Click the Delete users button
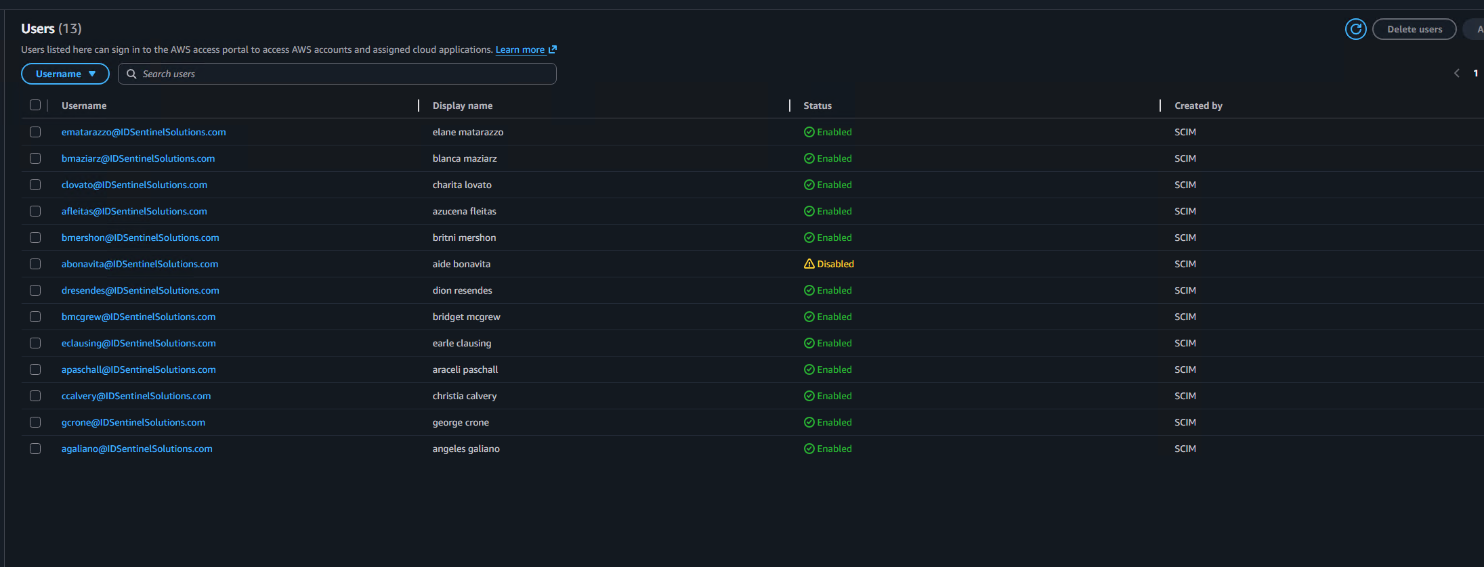1484x567 pixels. pos(1414,29)
